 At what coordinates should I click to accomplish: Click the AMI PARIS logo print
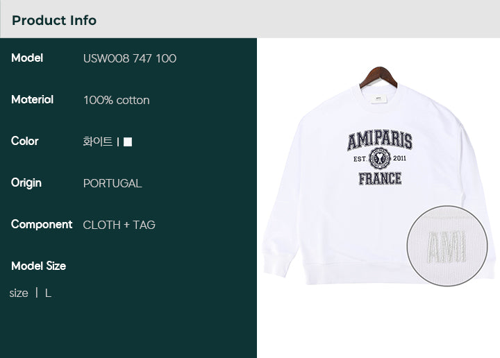[379, 140]
